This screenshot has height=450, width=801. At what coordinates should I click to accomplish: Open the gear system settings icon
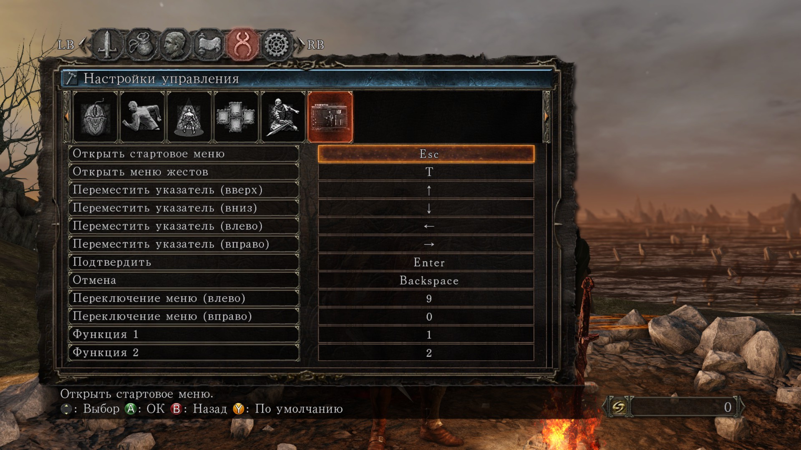click(x=276, y=44)
